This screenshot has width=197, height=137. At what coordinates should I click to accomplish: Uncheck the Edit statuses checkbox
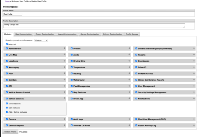pos(7,108)
